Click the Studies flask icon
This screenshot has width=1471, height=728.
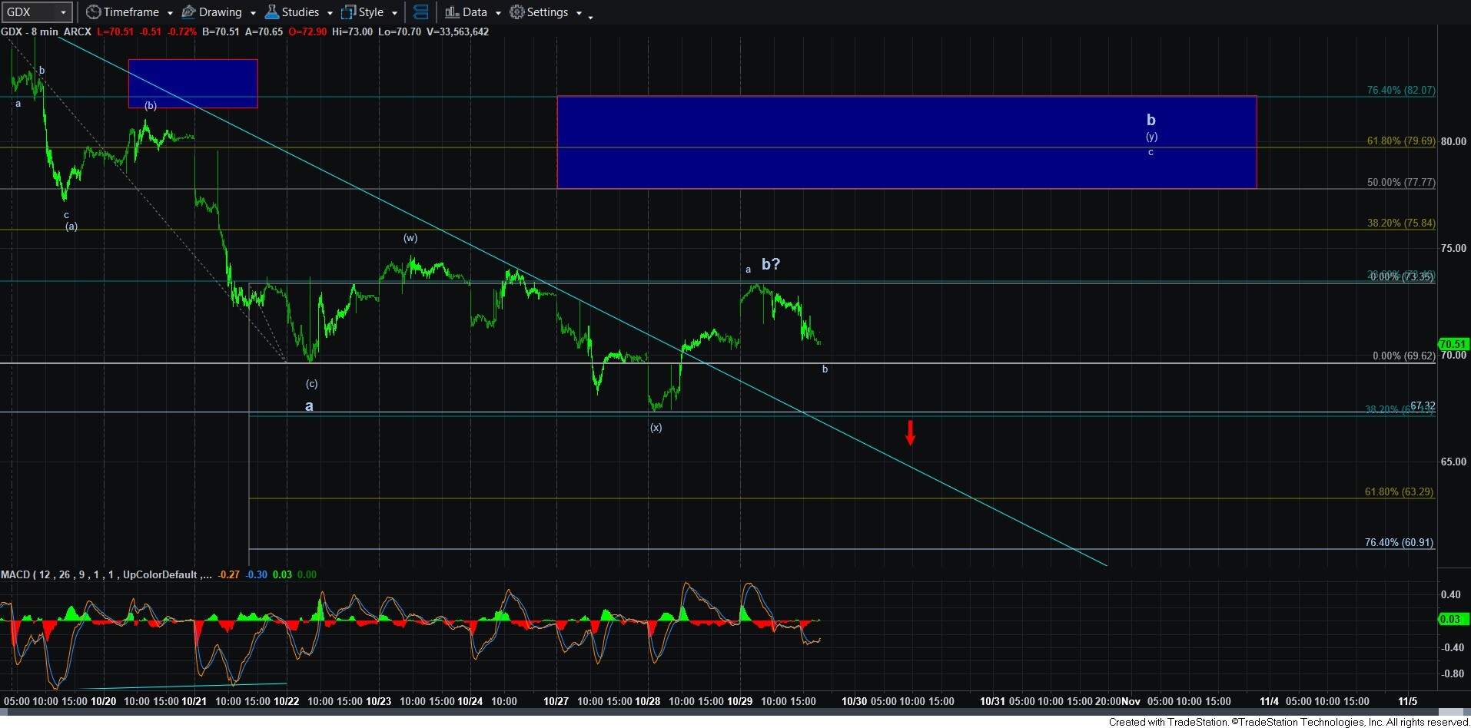272,12
